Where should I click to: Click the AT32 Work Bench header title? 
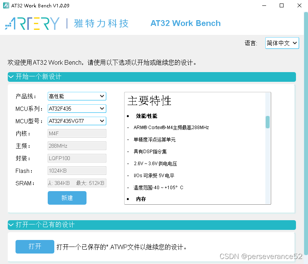click(185, 23)
